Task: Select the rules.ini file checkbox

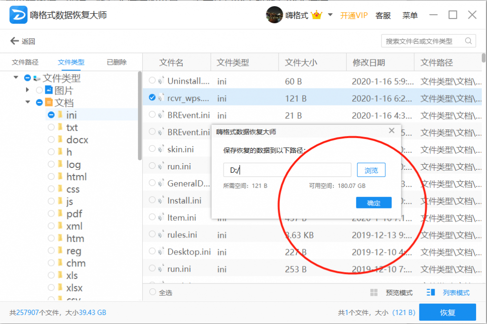Action: [152, 234]
